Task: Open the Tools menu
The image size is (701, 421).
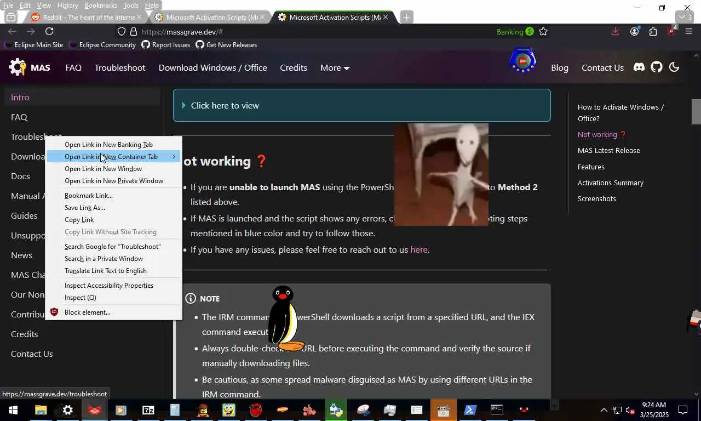Action: coord(131,5)
